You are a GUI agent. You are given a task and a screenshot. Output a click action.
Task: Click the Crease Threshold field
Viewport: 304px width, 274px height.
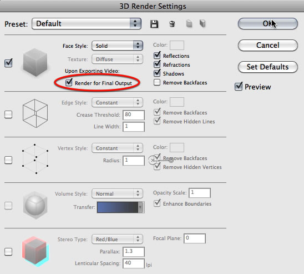[x=134, y=115]
